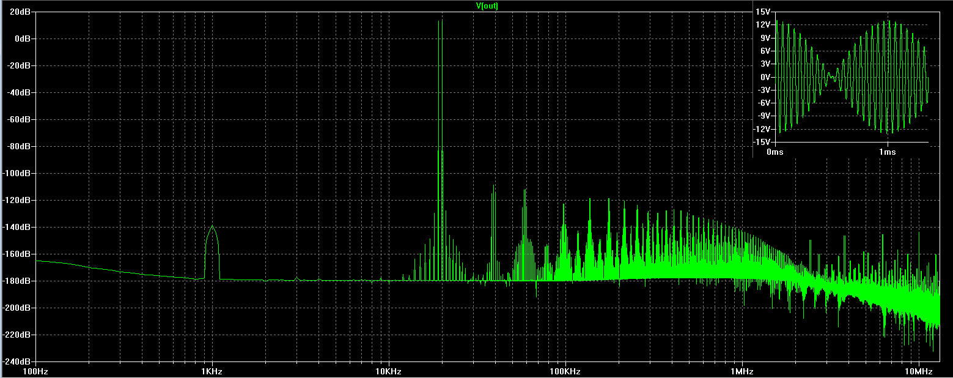The image size is (953, 378).
Task: Click the 10MHz frequency axis label
Action: coord(918,371)
